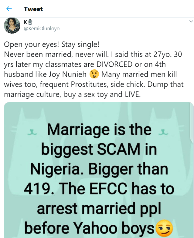Open the tweet options chevron menu
This screenshot has height=238, width=194.
(191, 21)
